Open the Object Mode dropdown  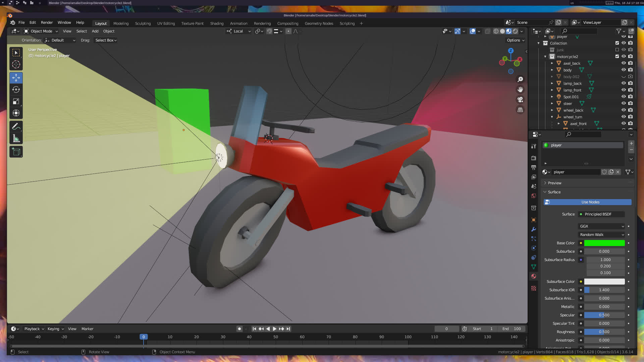click(41, 31)
